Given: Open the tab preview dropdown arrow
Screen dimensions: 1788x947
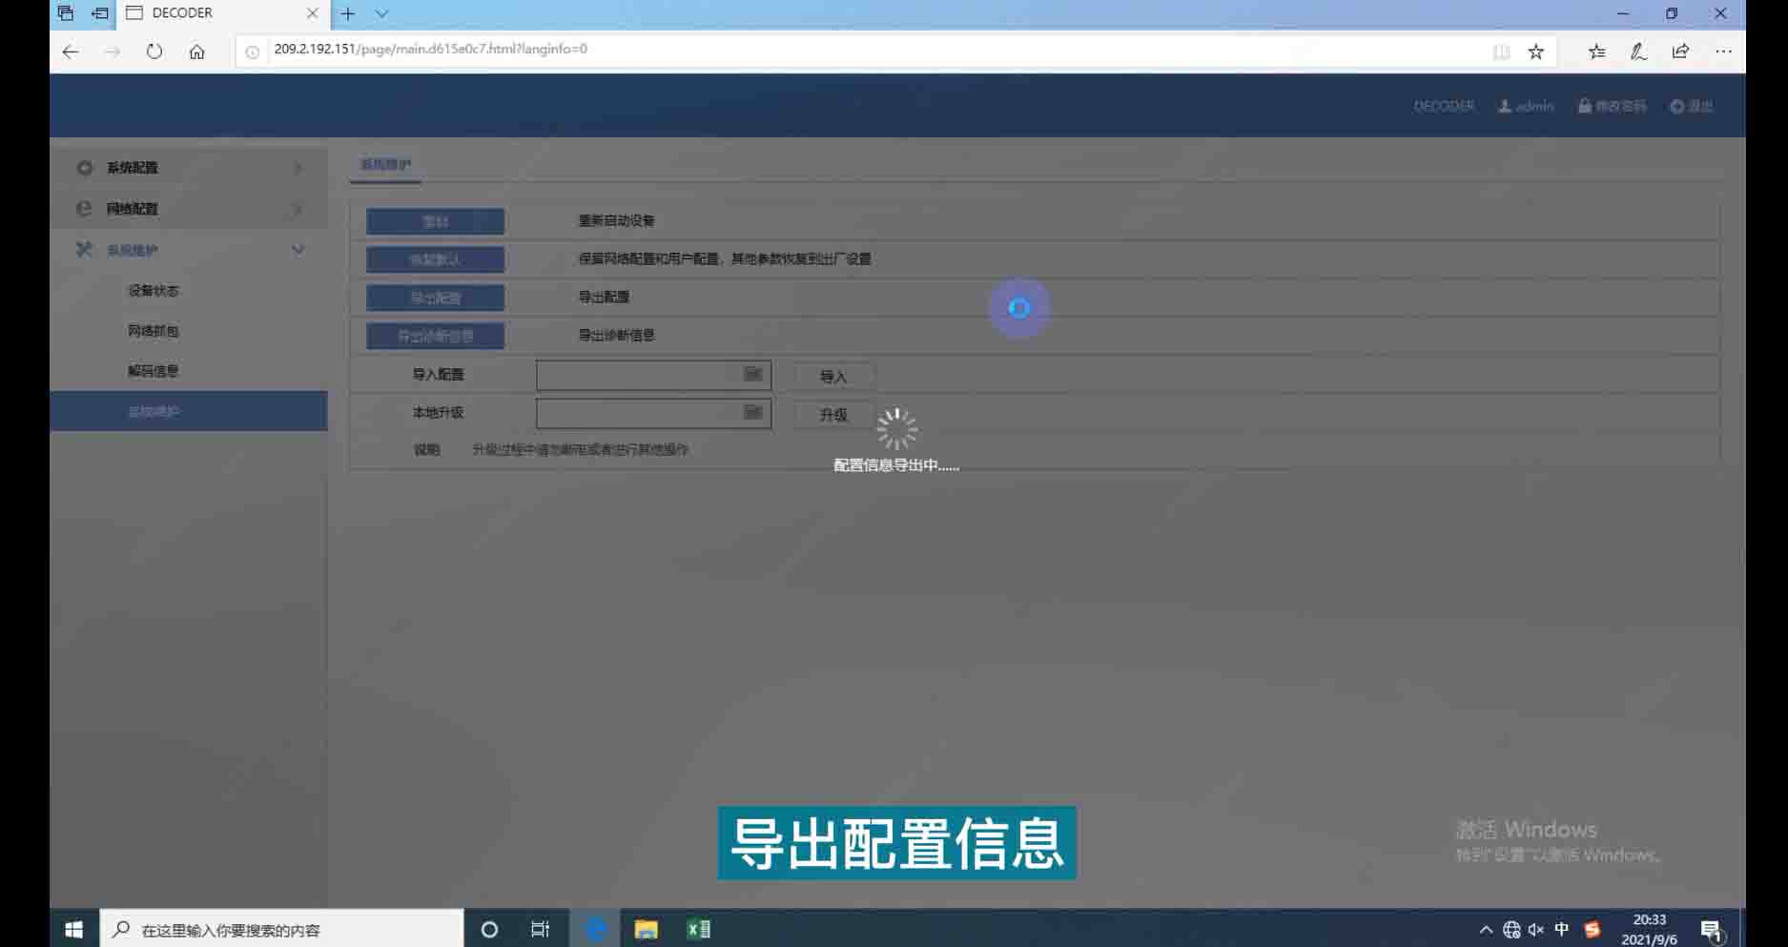Looking at the screenshot, I should 381,13.
